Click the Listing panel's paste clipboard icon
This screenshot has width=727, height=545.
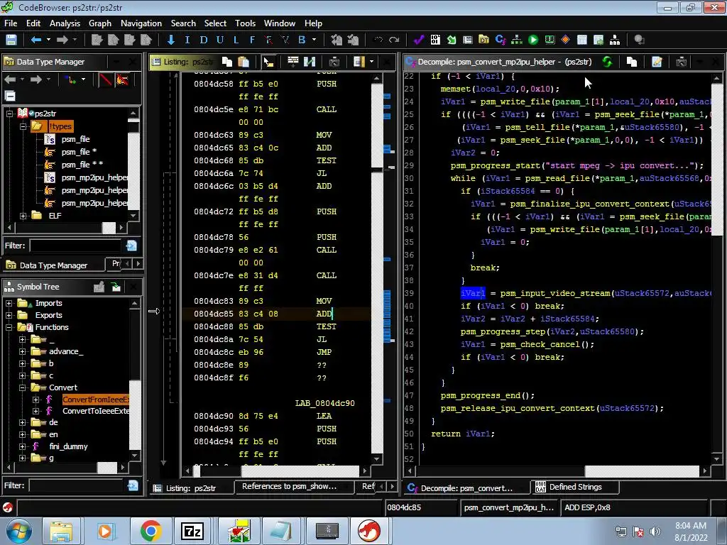click(x=244, y=62)
